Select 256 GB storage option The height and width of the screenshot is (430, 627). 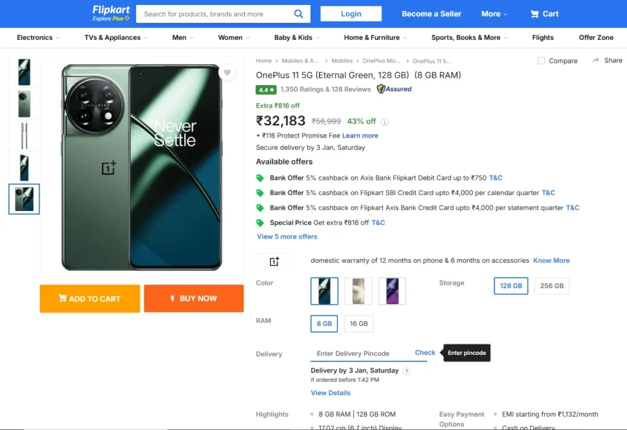pyautogui.click(x=552, y=286)
